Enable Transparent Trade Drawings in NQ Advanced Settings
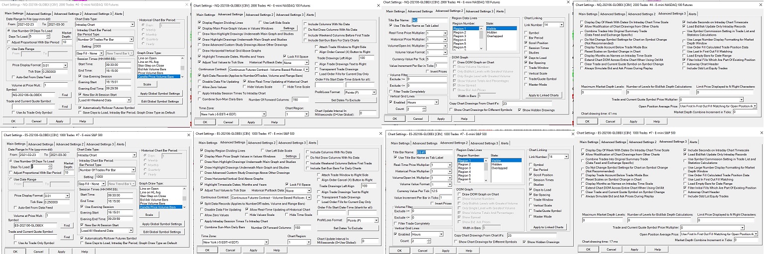Image resolution: width=765 pixels, height=254 pixels. [317, 70]
